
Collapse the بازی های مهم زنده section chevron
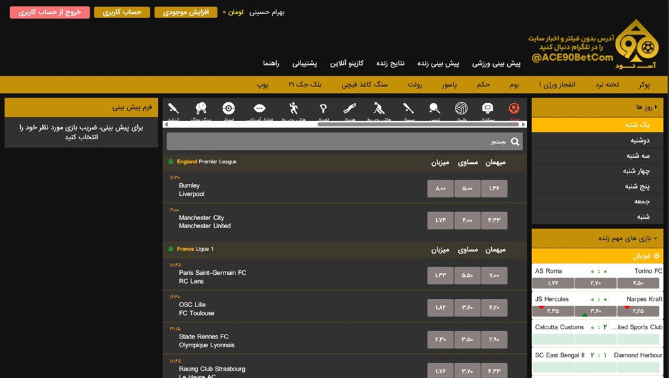(656, 238)
